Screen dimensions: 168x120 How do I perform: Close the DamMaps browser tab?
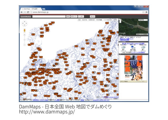click(40, 9)
